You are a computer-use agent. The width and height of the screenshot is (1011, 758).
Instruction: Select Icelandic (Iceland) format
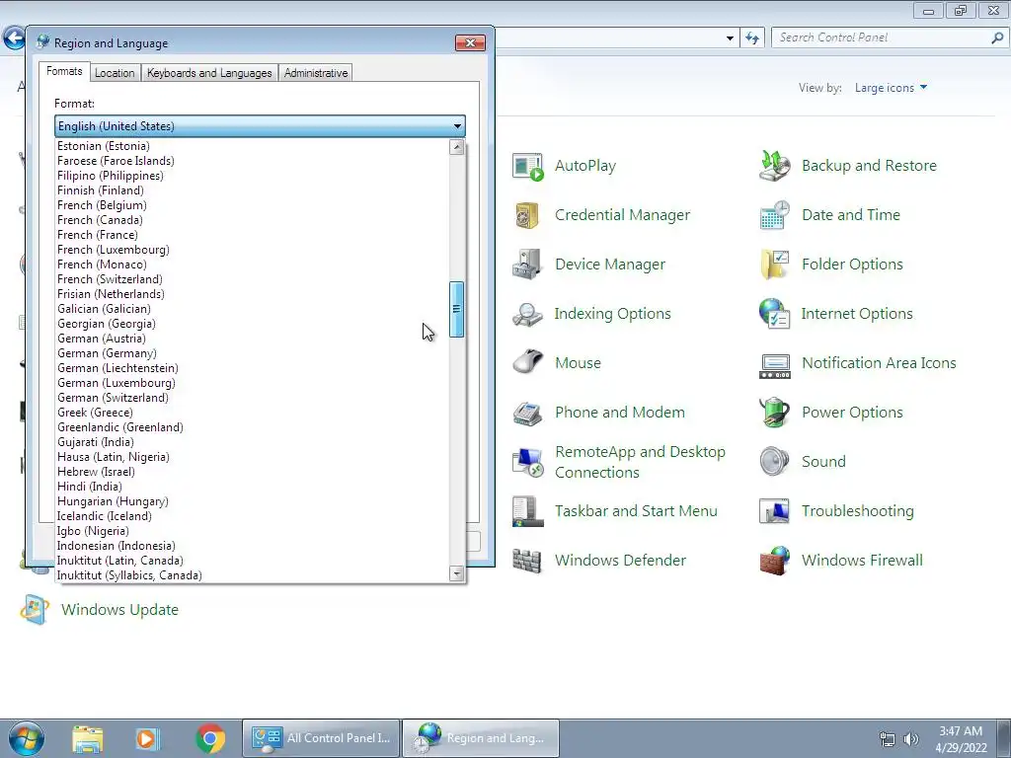pos(252,517)
